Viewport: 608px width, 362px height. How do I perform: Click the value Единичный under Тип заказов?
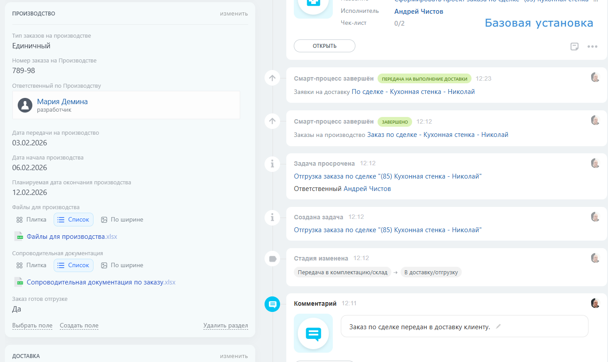[31, 46]
